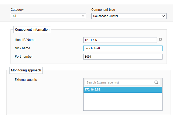Click the Host IP/Name field with 121.1.4.6
The height and width of the screenshot is (118, 173).
click(120, 40)
